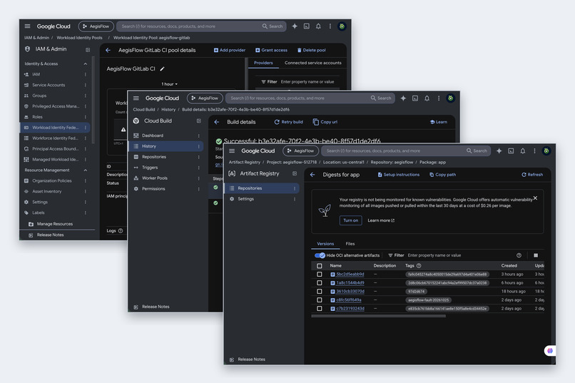Open the AegisFlow project picker in the Cloud Build window
Image resolution: width=575 pixels, height=383 pixels.
(x=205, y=98)
